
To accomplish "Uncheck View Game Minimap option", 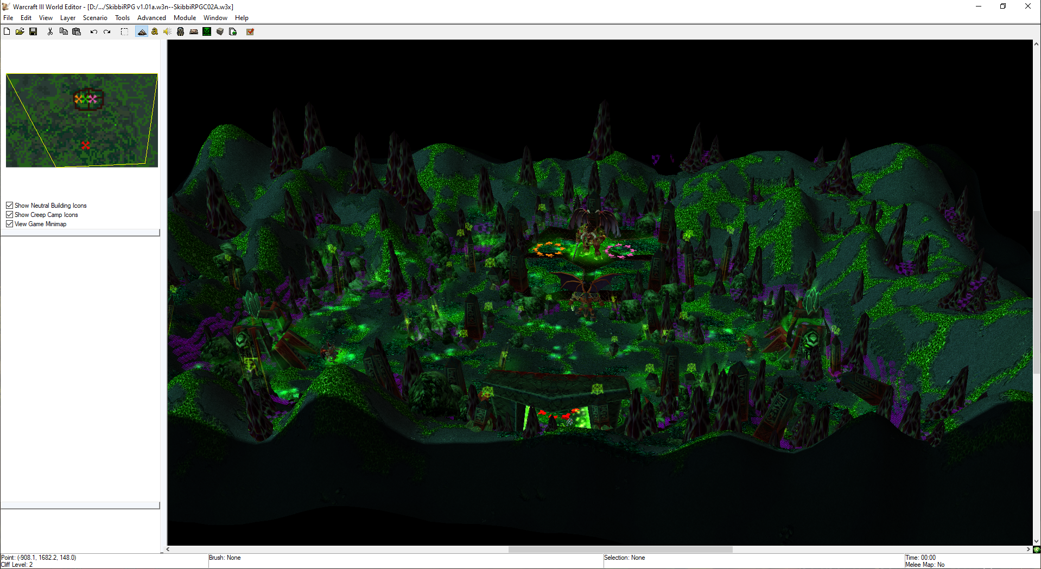I will pos(9,224).
